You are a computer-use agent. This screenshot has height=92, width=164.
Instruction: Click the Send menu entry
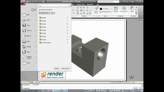point(29,52)
